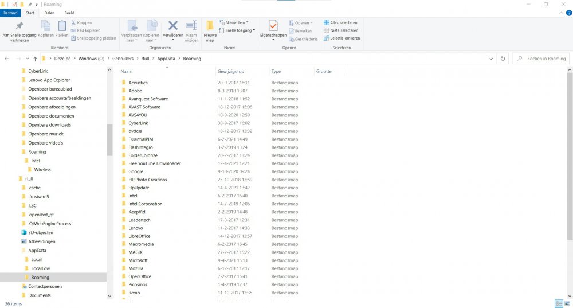Switch to large icons view in status bar
The width and height of the screenshot is (573, 308).
tap(567, 303)
